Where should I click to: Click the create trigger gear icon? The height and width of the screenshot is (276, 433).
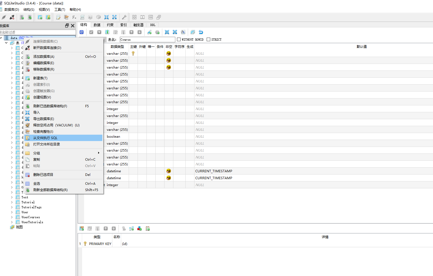pyautogui.click(x=157, y=32)
